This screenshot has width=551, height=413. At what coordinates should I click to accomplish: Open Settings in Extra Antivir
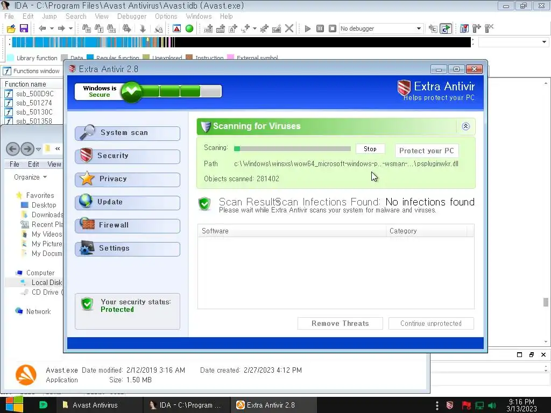(128, 248)
